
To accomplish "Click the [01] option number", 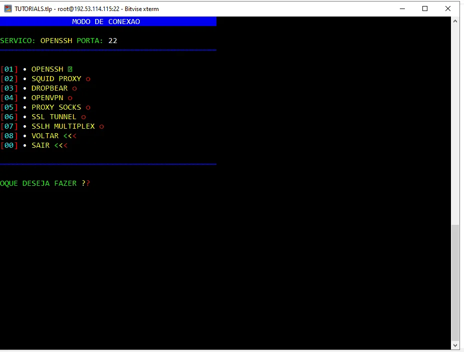I will tap(9, 69).
